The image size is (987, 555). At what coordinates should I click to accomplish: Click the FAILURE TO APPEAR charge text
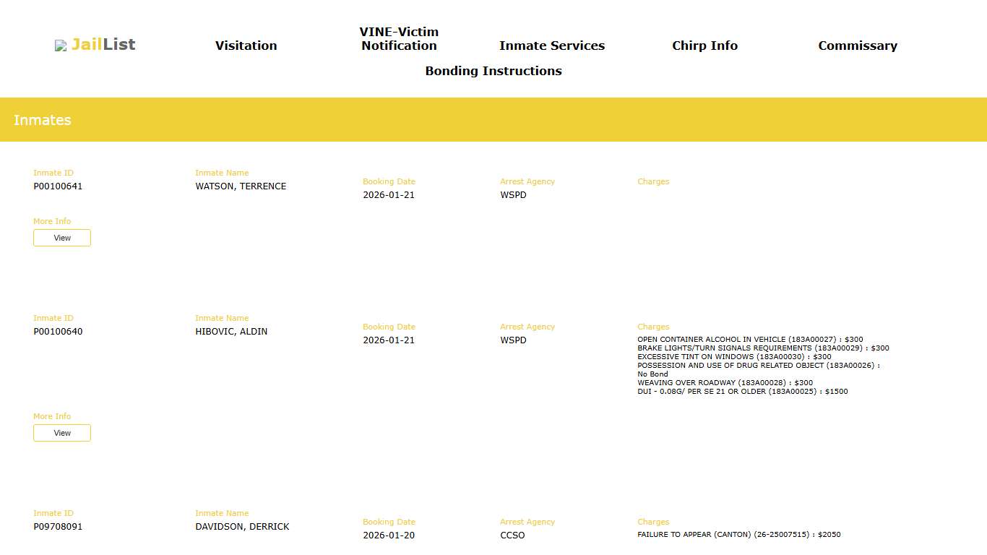pos(738,534)
